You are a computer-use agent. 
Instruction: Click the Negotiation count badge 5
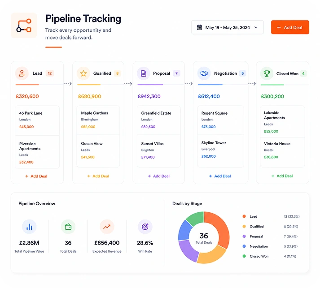click(x=242, y=73)
